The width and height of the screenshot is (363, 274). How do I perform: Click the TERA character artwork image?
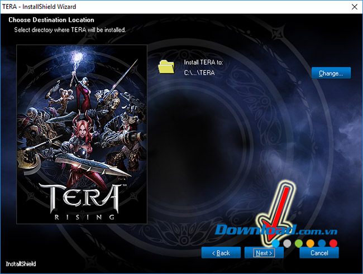(82, 112)
